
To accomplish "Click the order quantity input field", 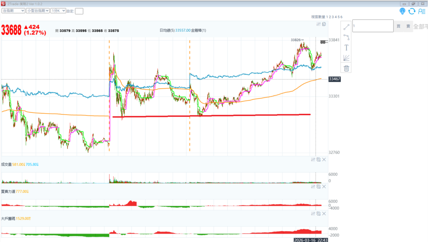I will pos(373,26).
